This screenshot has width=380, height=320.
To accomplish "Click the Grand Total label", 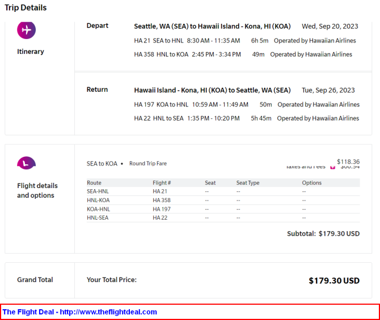I will [35, 280].
